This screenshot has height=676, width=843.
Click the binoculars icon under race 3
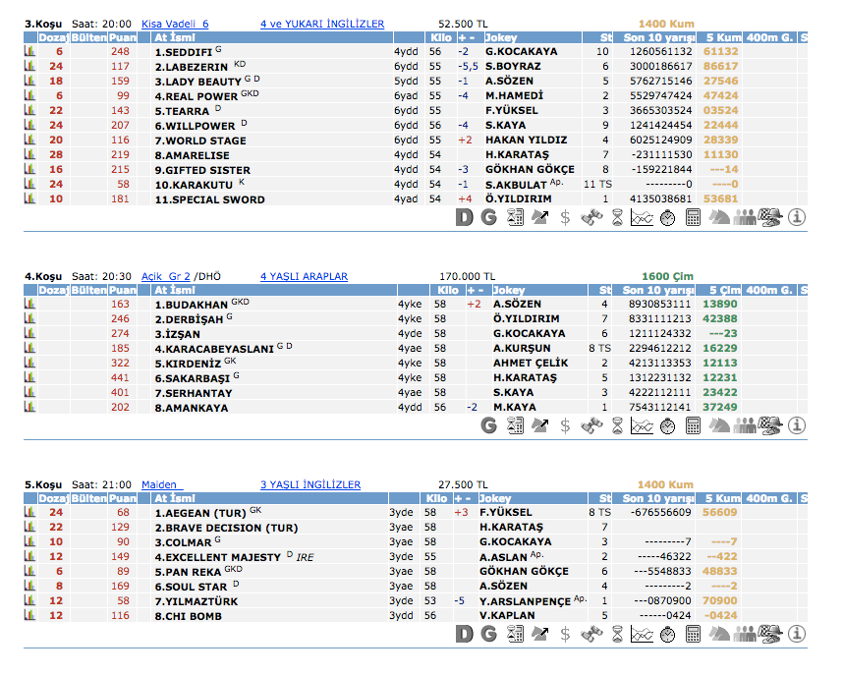[x=591, y=218]
